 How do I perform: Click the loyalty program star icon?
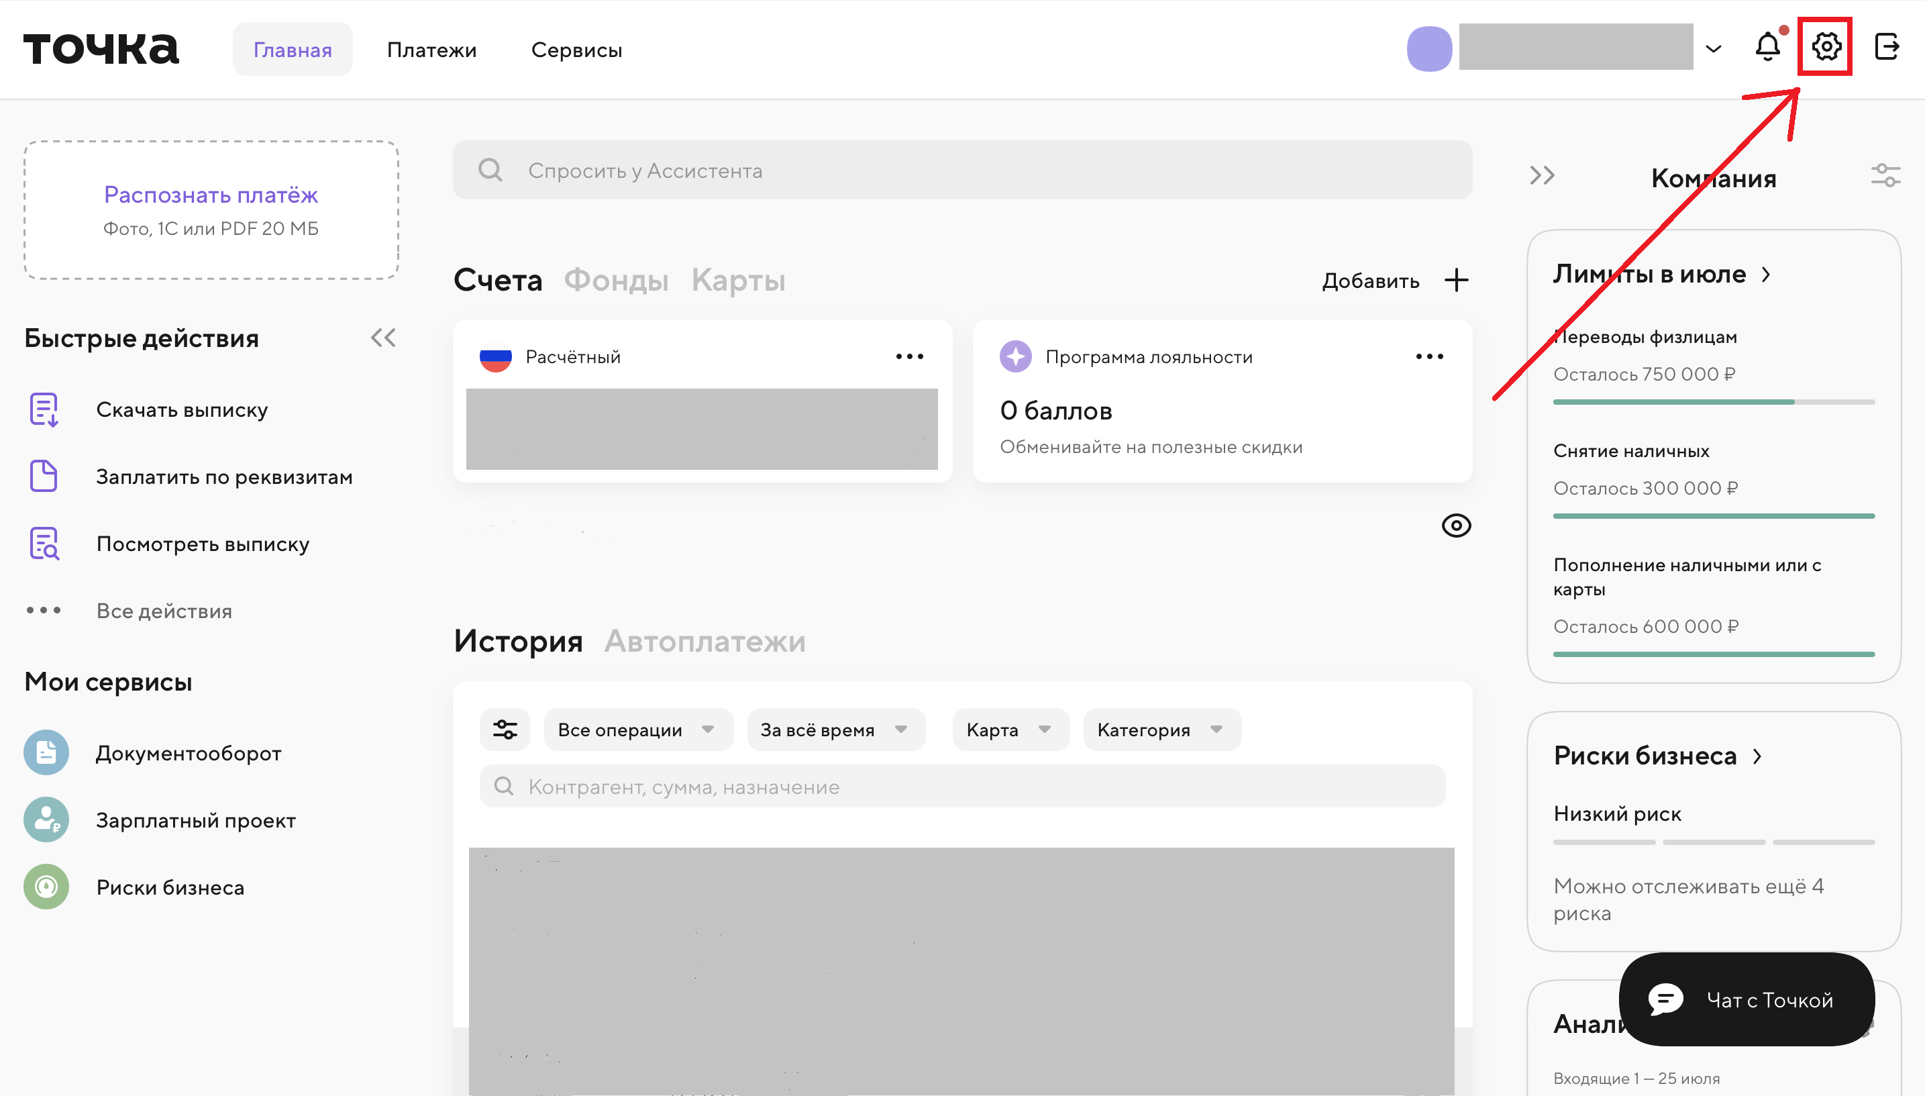(1015, 356)
